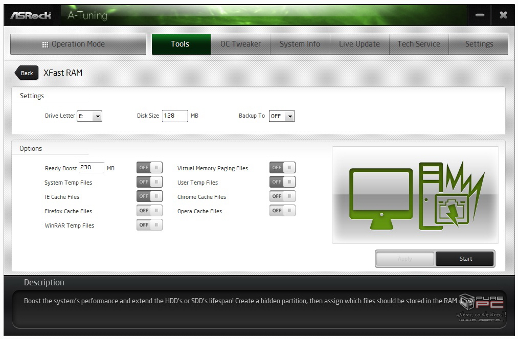Turn on User Temp Files toggle

pyautogui.click(x=282, y=182)
